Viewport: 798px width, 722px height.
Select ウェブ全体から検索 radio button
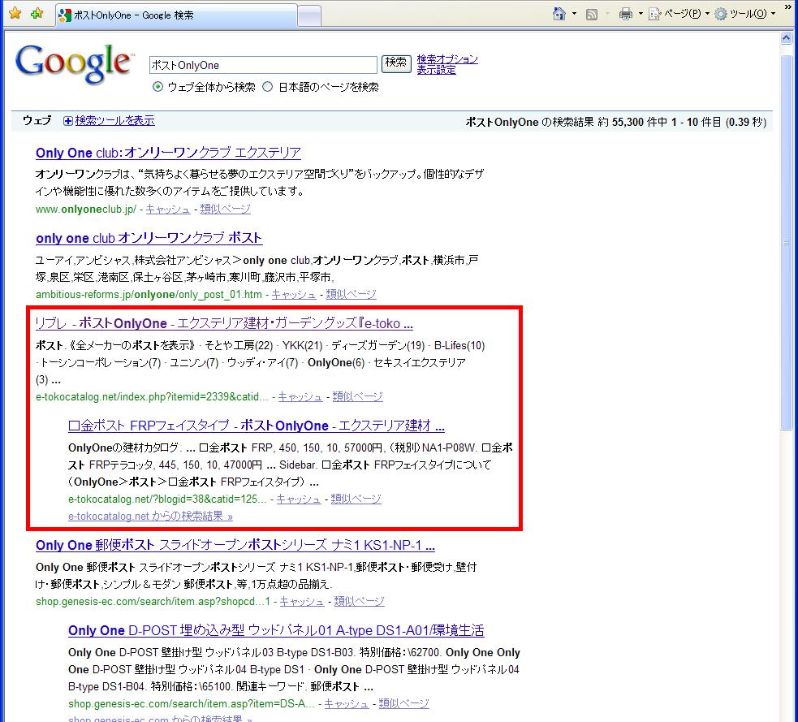pyautogui.click(x=157, y=87)
